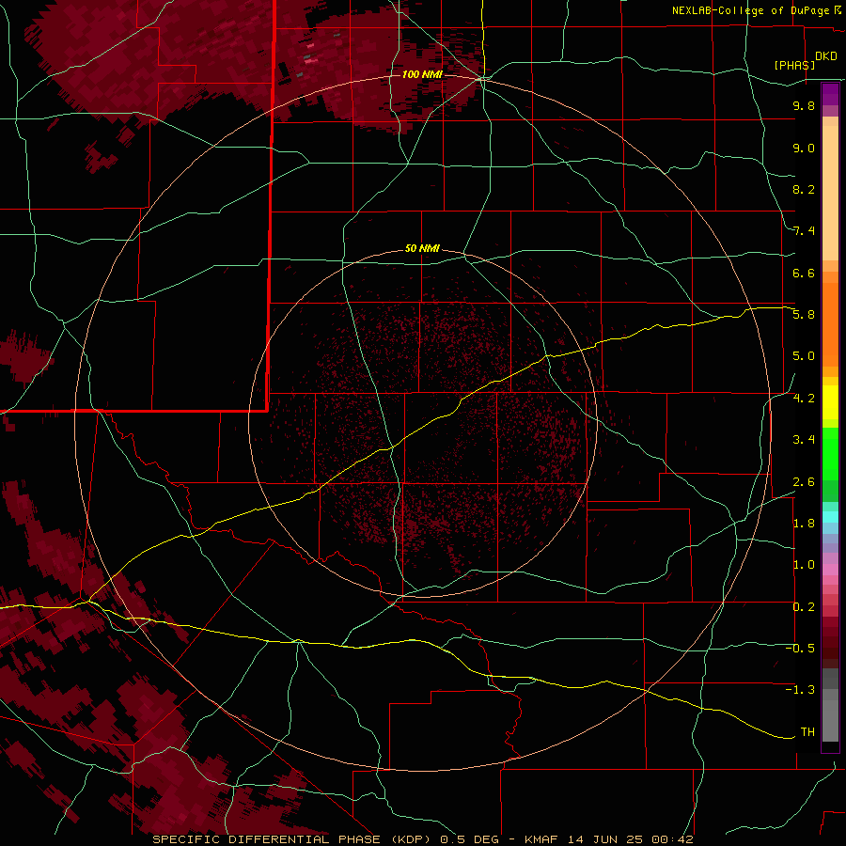This screenshot has width=846, height=846.
Task: Pick the yellow segment of the color scale
Action: [x=830, y=402]
